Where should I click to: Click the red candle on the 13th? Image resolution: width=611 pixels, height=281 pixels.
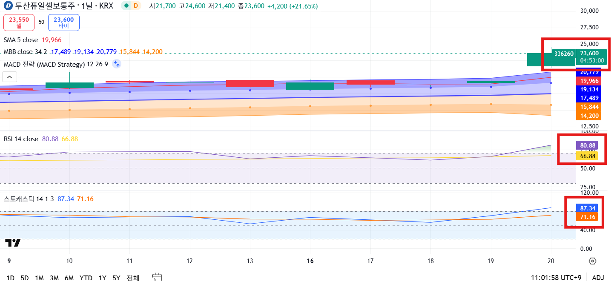pyautogui.click(x=250, y=83)
